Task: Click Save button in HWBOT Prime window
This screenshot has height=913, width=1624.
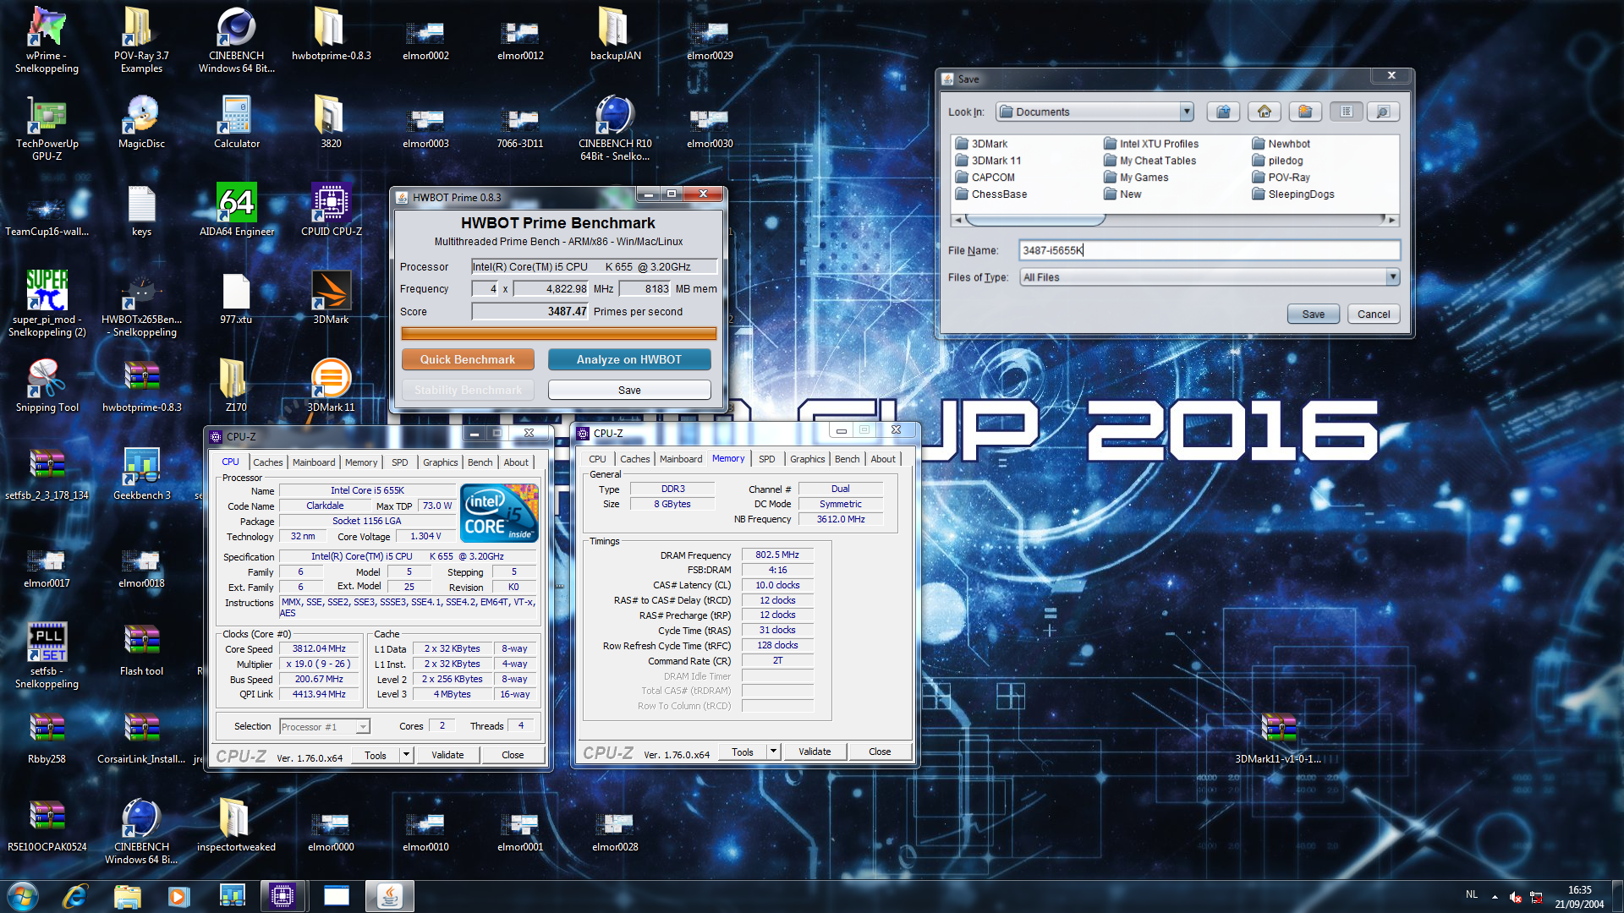Action: tap(629, 390)
